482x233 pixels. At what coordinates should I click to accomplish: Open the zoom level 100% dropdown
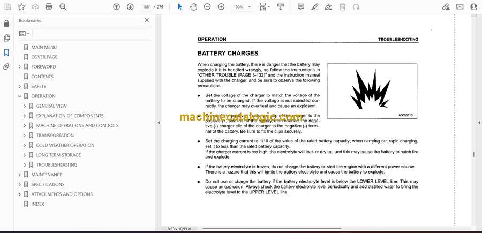pyautogui.click(x=242, y=7)
